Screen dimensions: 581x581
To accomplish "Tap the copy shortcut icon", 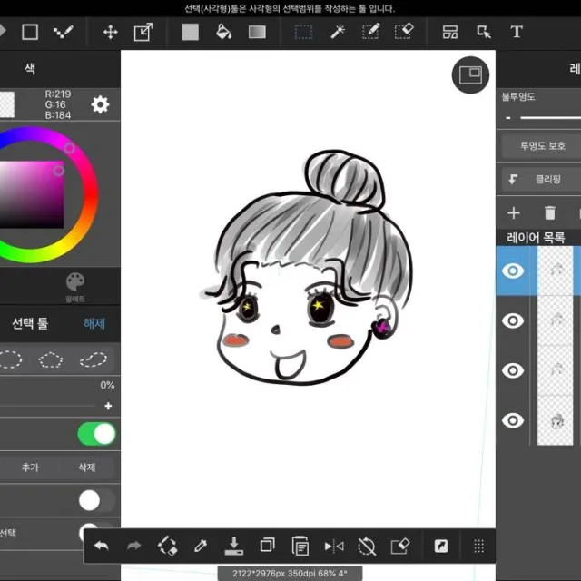I will click(x=268, y=546).
